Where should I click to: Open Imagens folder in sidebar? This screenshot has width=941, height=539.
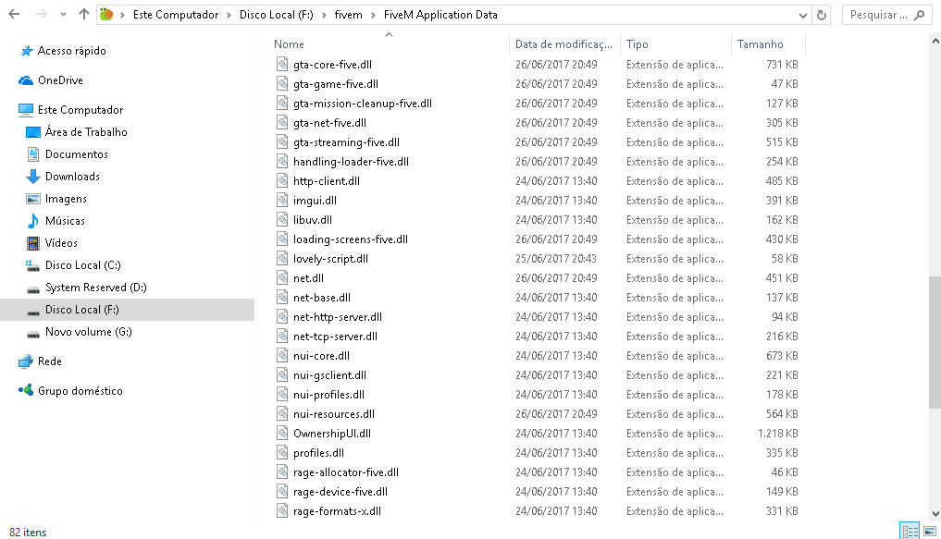[x=66, y=199]
